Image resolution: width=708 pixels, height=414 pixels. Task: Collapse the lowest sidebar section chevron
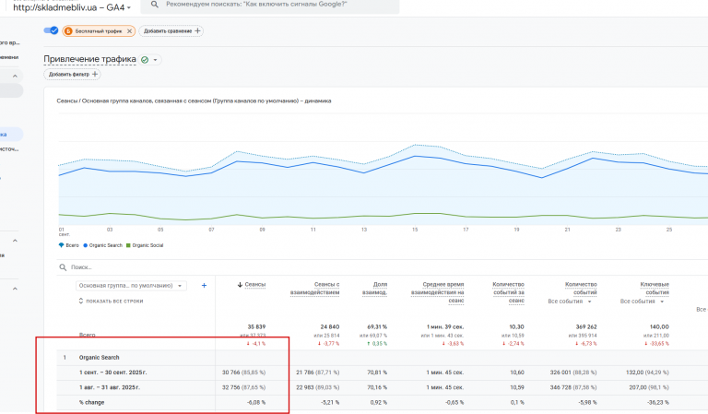point(15,289)
